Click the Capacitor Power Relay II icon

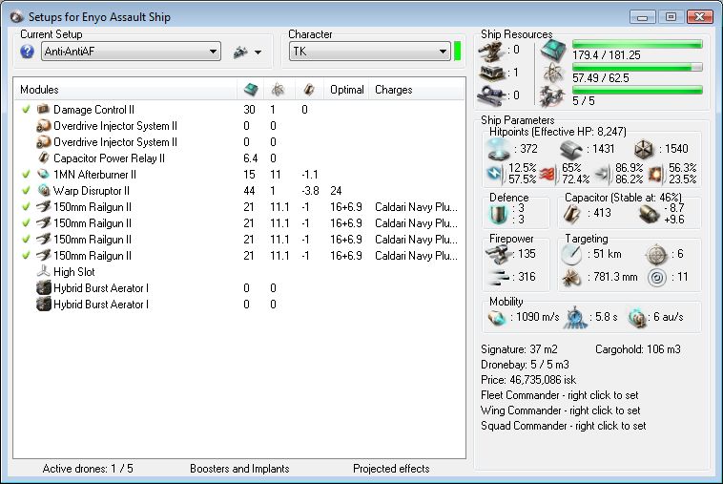(43, 158)
